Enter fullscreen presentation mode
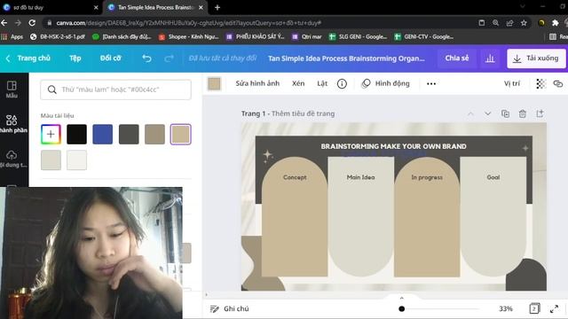The height and width of the screenshot is (319, 568). click(x=554, y=308)
